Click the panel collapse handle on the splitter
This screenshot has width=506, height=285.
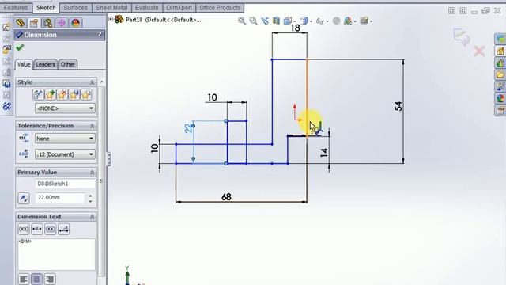pyautogui.click(x=108, y=159)
